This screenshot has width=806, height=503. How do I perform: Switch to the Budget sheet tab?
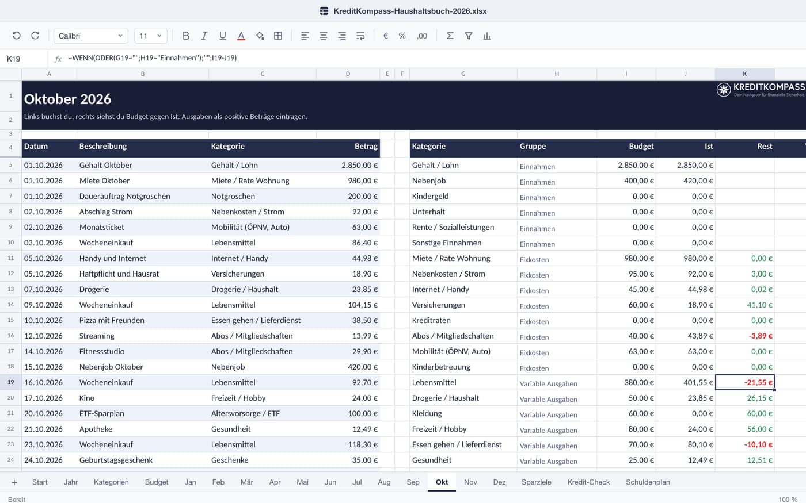pyautogui.click(x=157, y=482)
